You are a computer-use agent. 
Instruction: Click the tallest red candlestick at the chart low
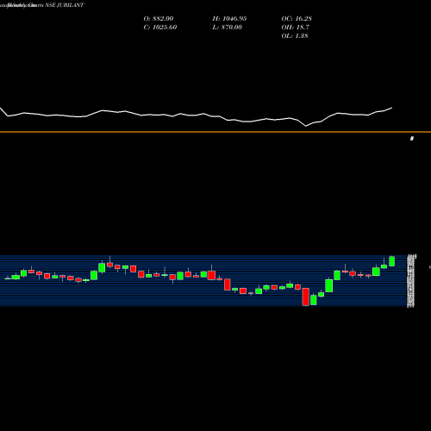click(306, 297)
